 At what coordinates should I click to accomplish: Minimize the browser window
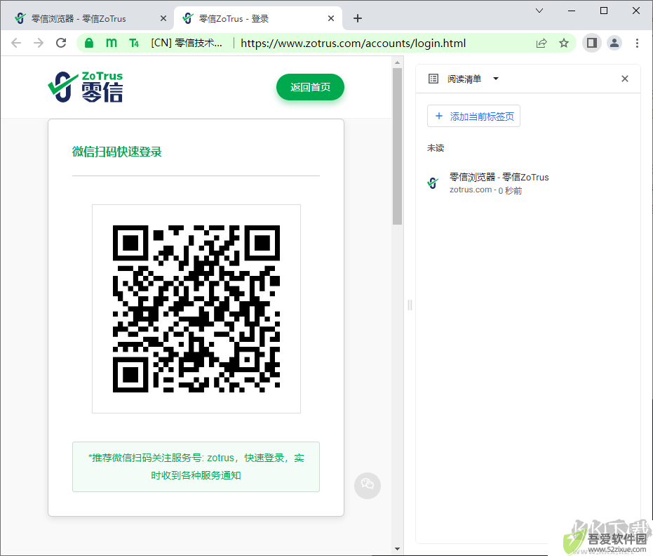coord(572,11)
